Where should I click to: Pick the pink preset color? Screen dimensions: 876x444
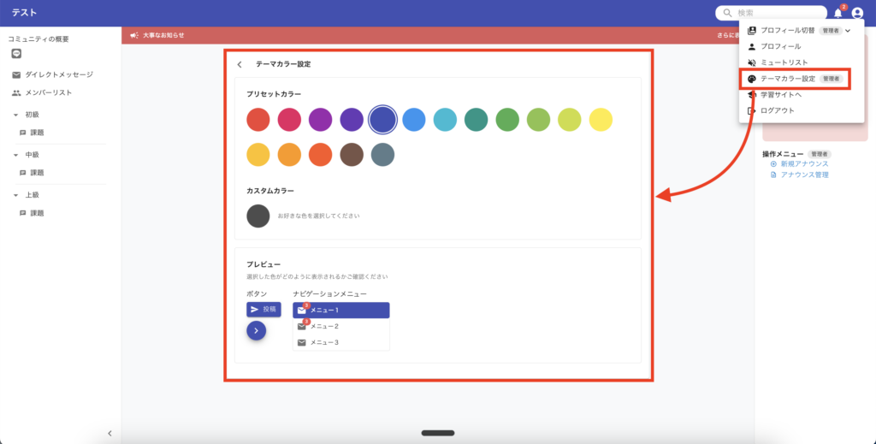click(x=289, y=120)
